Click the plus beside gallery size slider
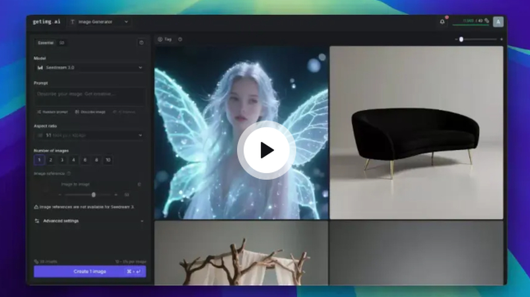This screenshot has height=297, width=530. (501, 39)
